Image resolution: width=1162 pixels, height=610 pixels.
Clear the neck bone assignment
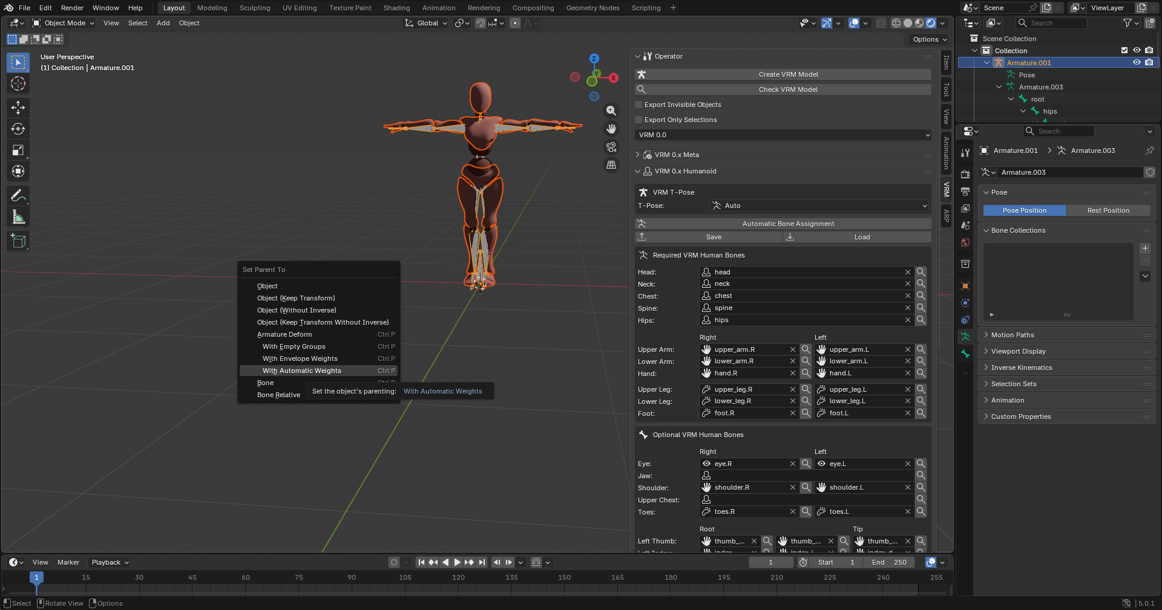click(x=908, y=284)
